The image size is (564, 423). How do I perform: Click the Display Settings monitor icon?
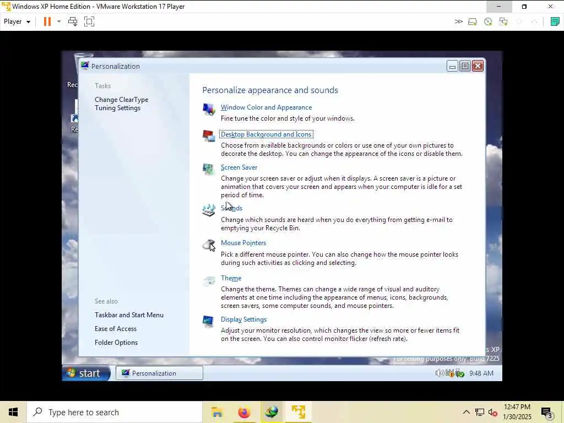pyautogui.click(x=209, y=321)
